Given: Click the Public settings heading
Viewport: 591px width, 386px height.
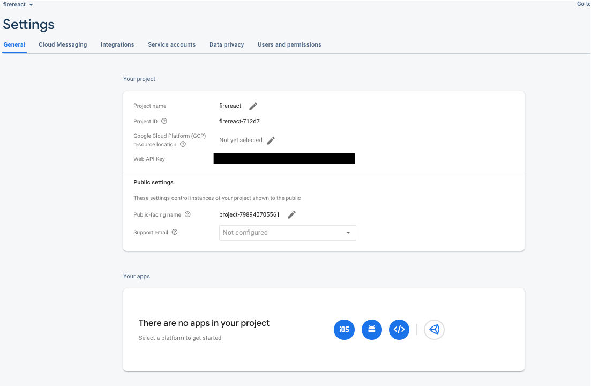Looking at the screenshot, I should pyautogui.click(x=153, y=182).
